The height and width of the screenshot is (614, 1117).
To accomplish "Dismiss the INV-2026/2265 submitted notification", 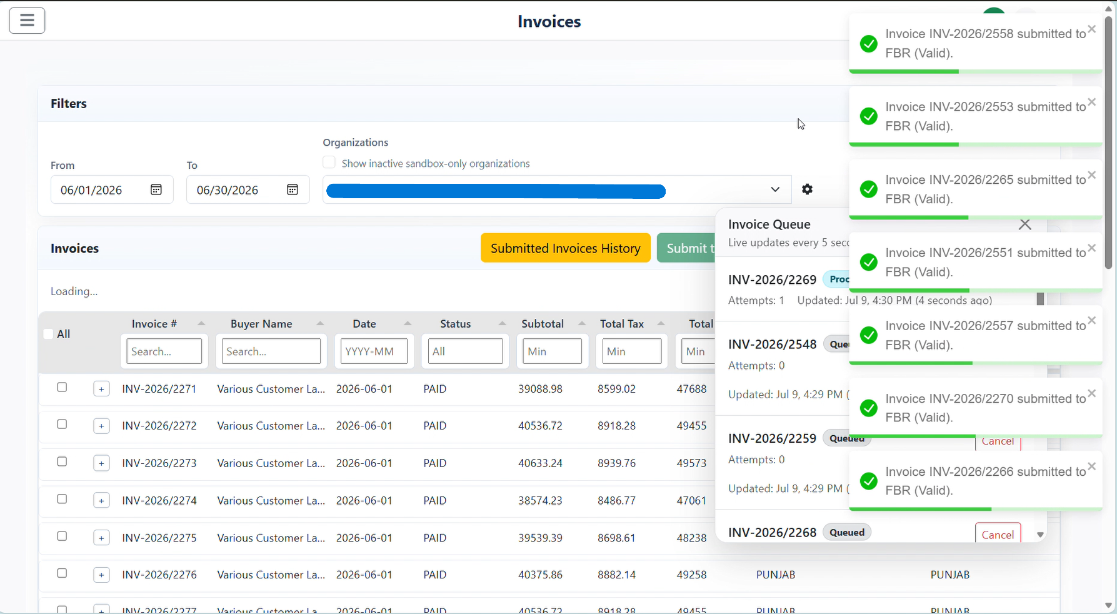I will pos(1091,175).
